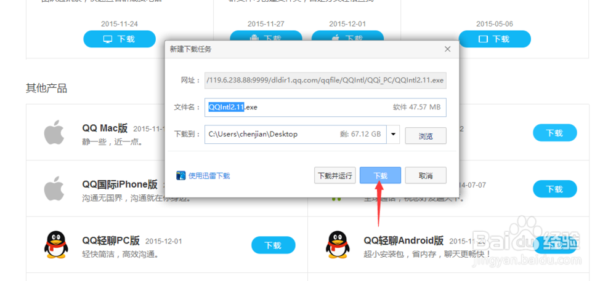616x281 pixels.
Task: Click the Thunder (迅雷) icon in the dialog
Action: (x=180, y=175)
